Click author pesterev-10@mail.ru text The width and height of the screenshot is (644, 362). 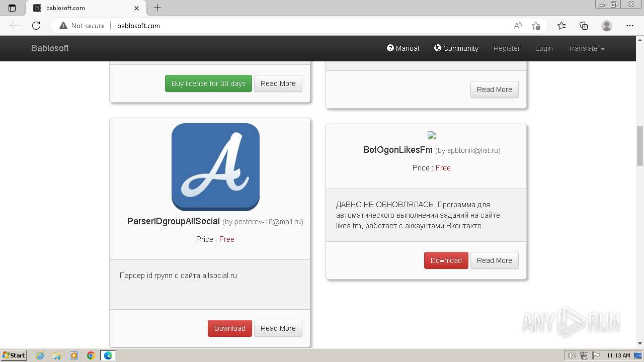(263, 222)
